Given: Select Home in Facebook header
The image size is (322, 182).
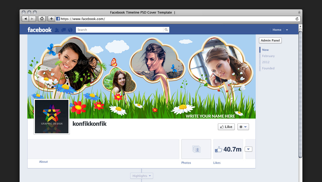Looking at the screenshot, I should pos(277,30).
